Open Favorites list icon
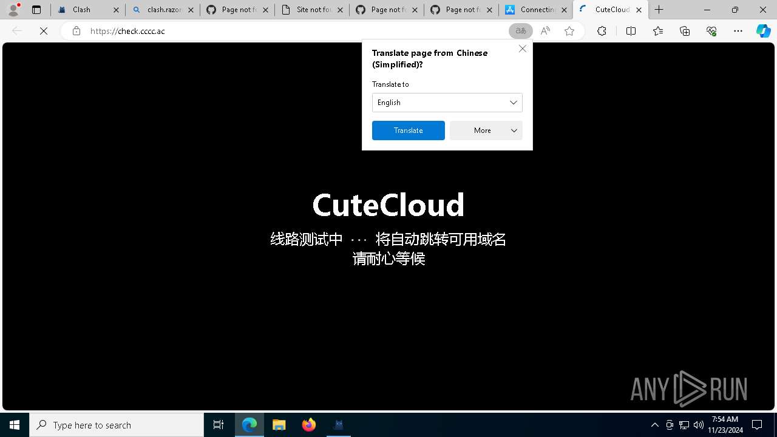777x437 pixels. coord(658,31)
